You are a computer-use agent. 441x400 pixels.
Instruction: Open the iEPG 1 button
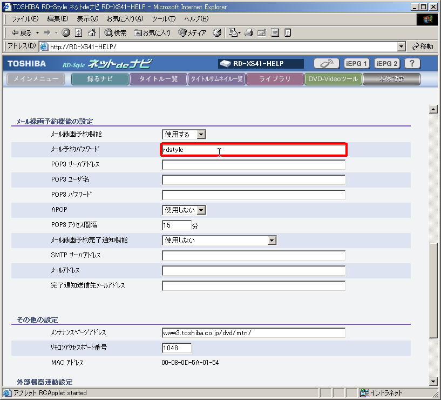[x=357, y=64]
